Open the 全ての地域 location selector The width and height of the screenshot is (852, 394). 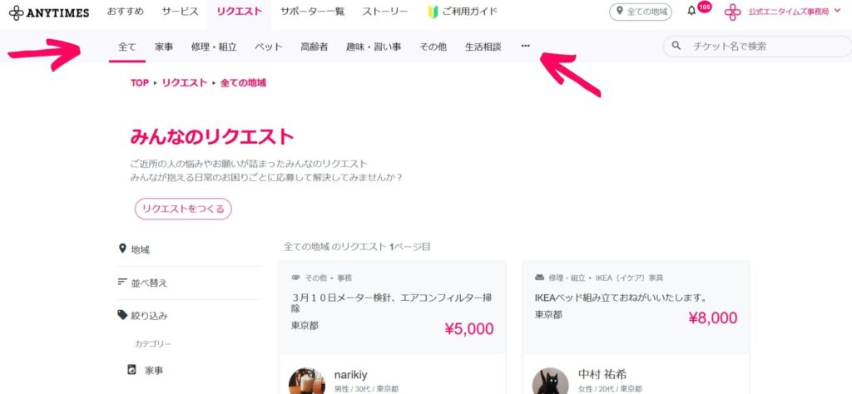coord(640,12)
